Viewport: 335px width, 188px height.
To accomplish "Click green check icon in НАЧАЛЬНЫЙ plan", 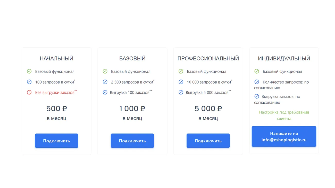I will coord(29,71).
